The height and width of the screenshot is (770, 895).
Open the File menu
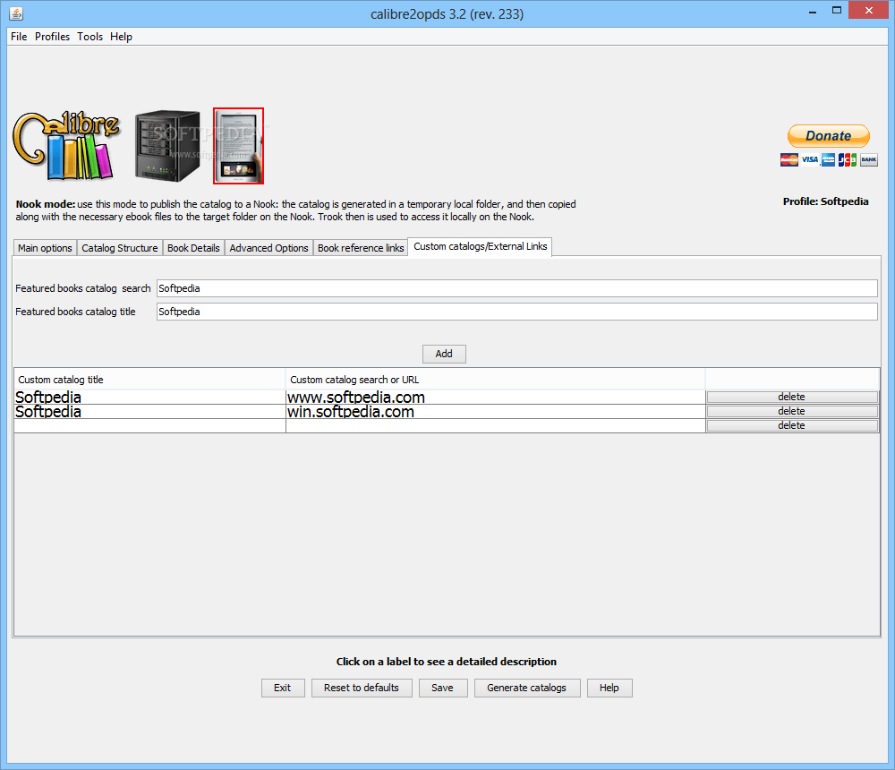[19, 37]
